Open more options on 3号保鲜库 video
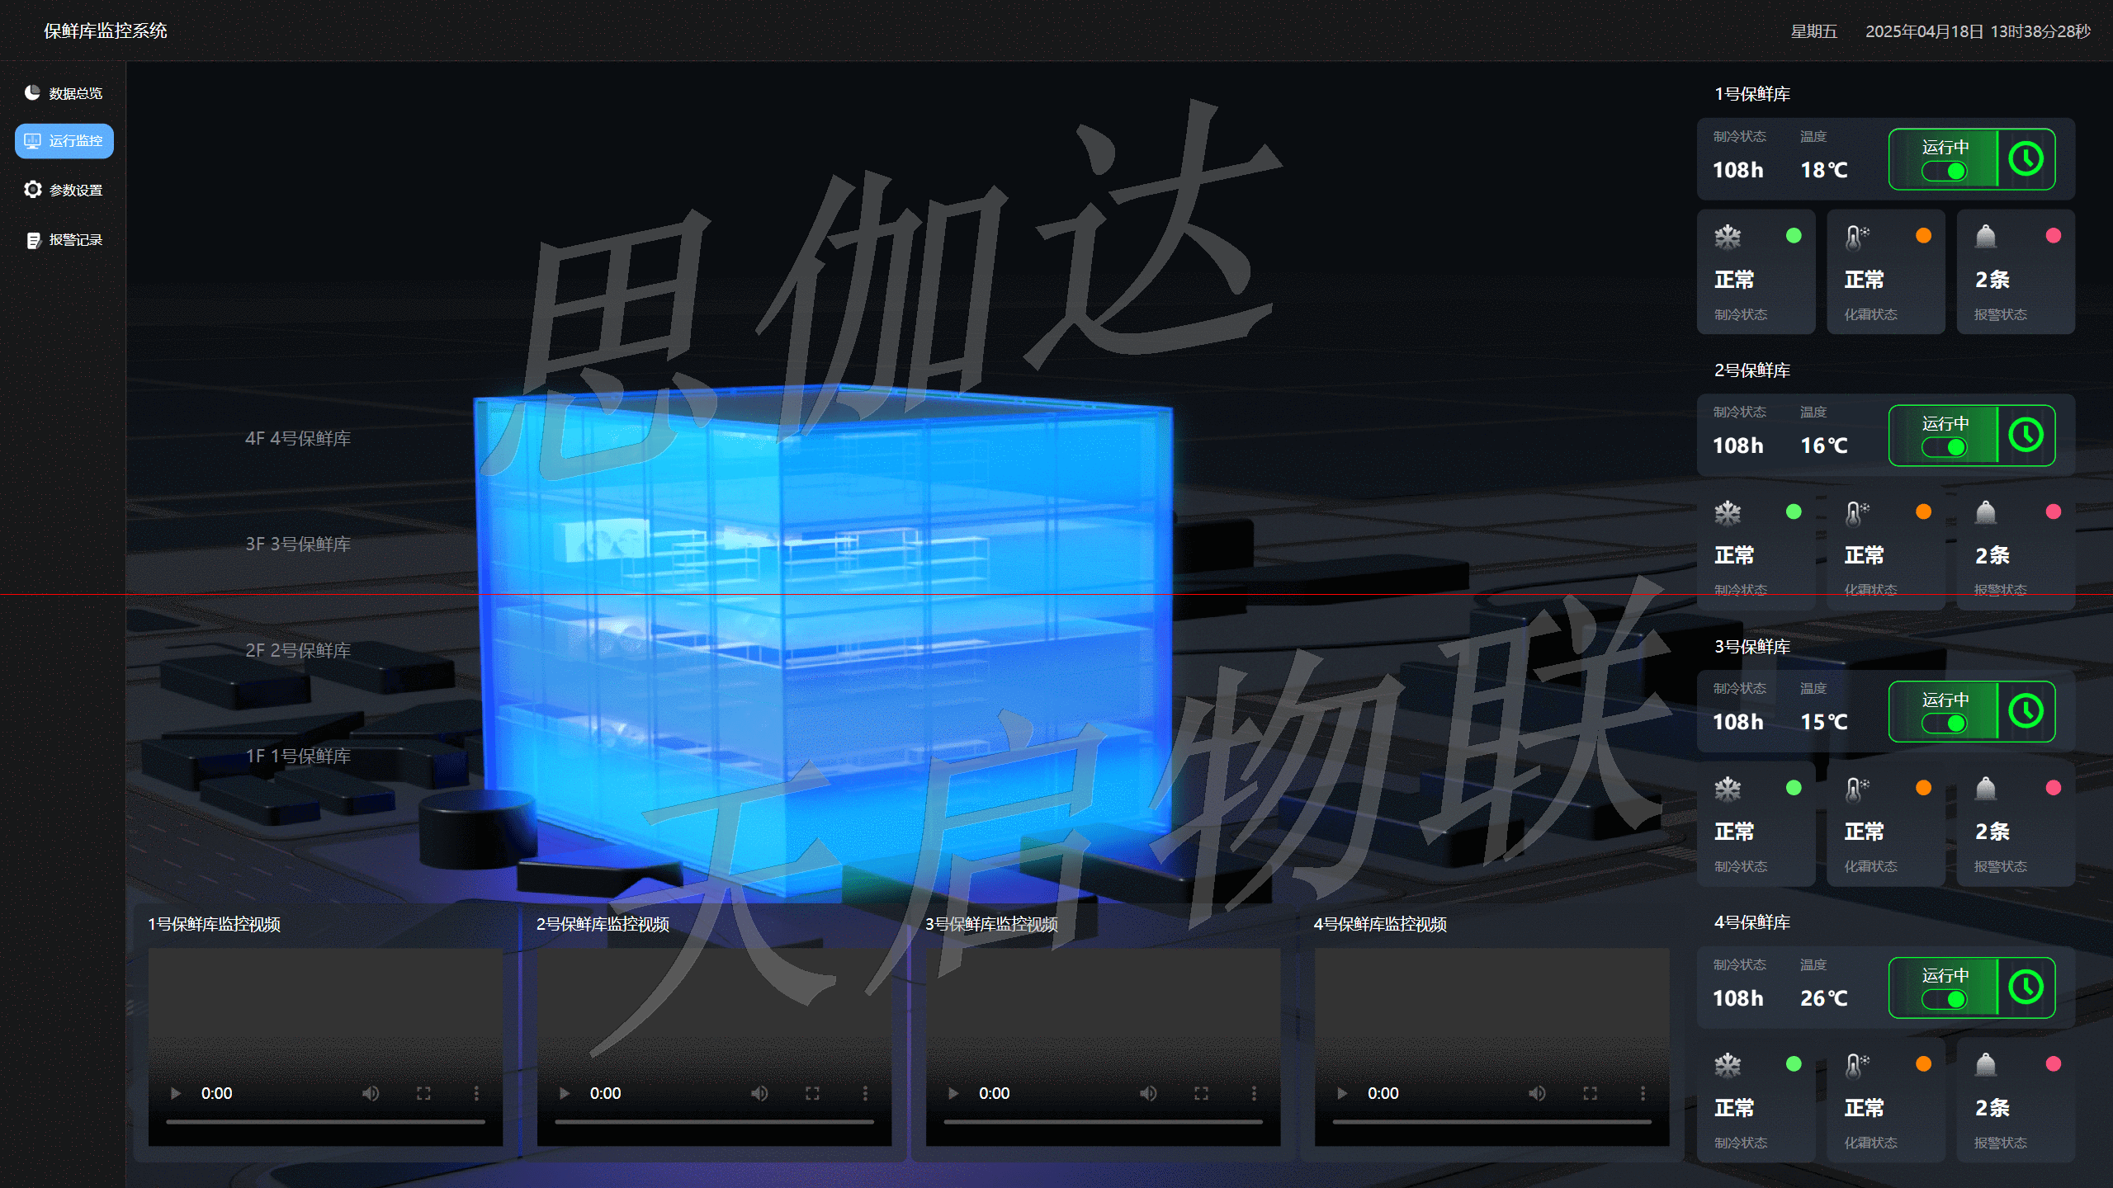Viewport: 2113px width, 1188px height. (x=1254, y=1093)
